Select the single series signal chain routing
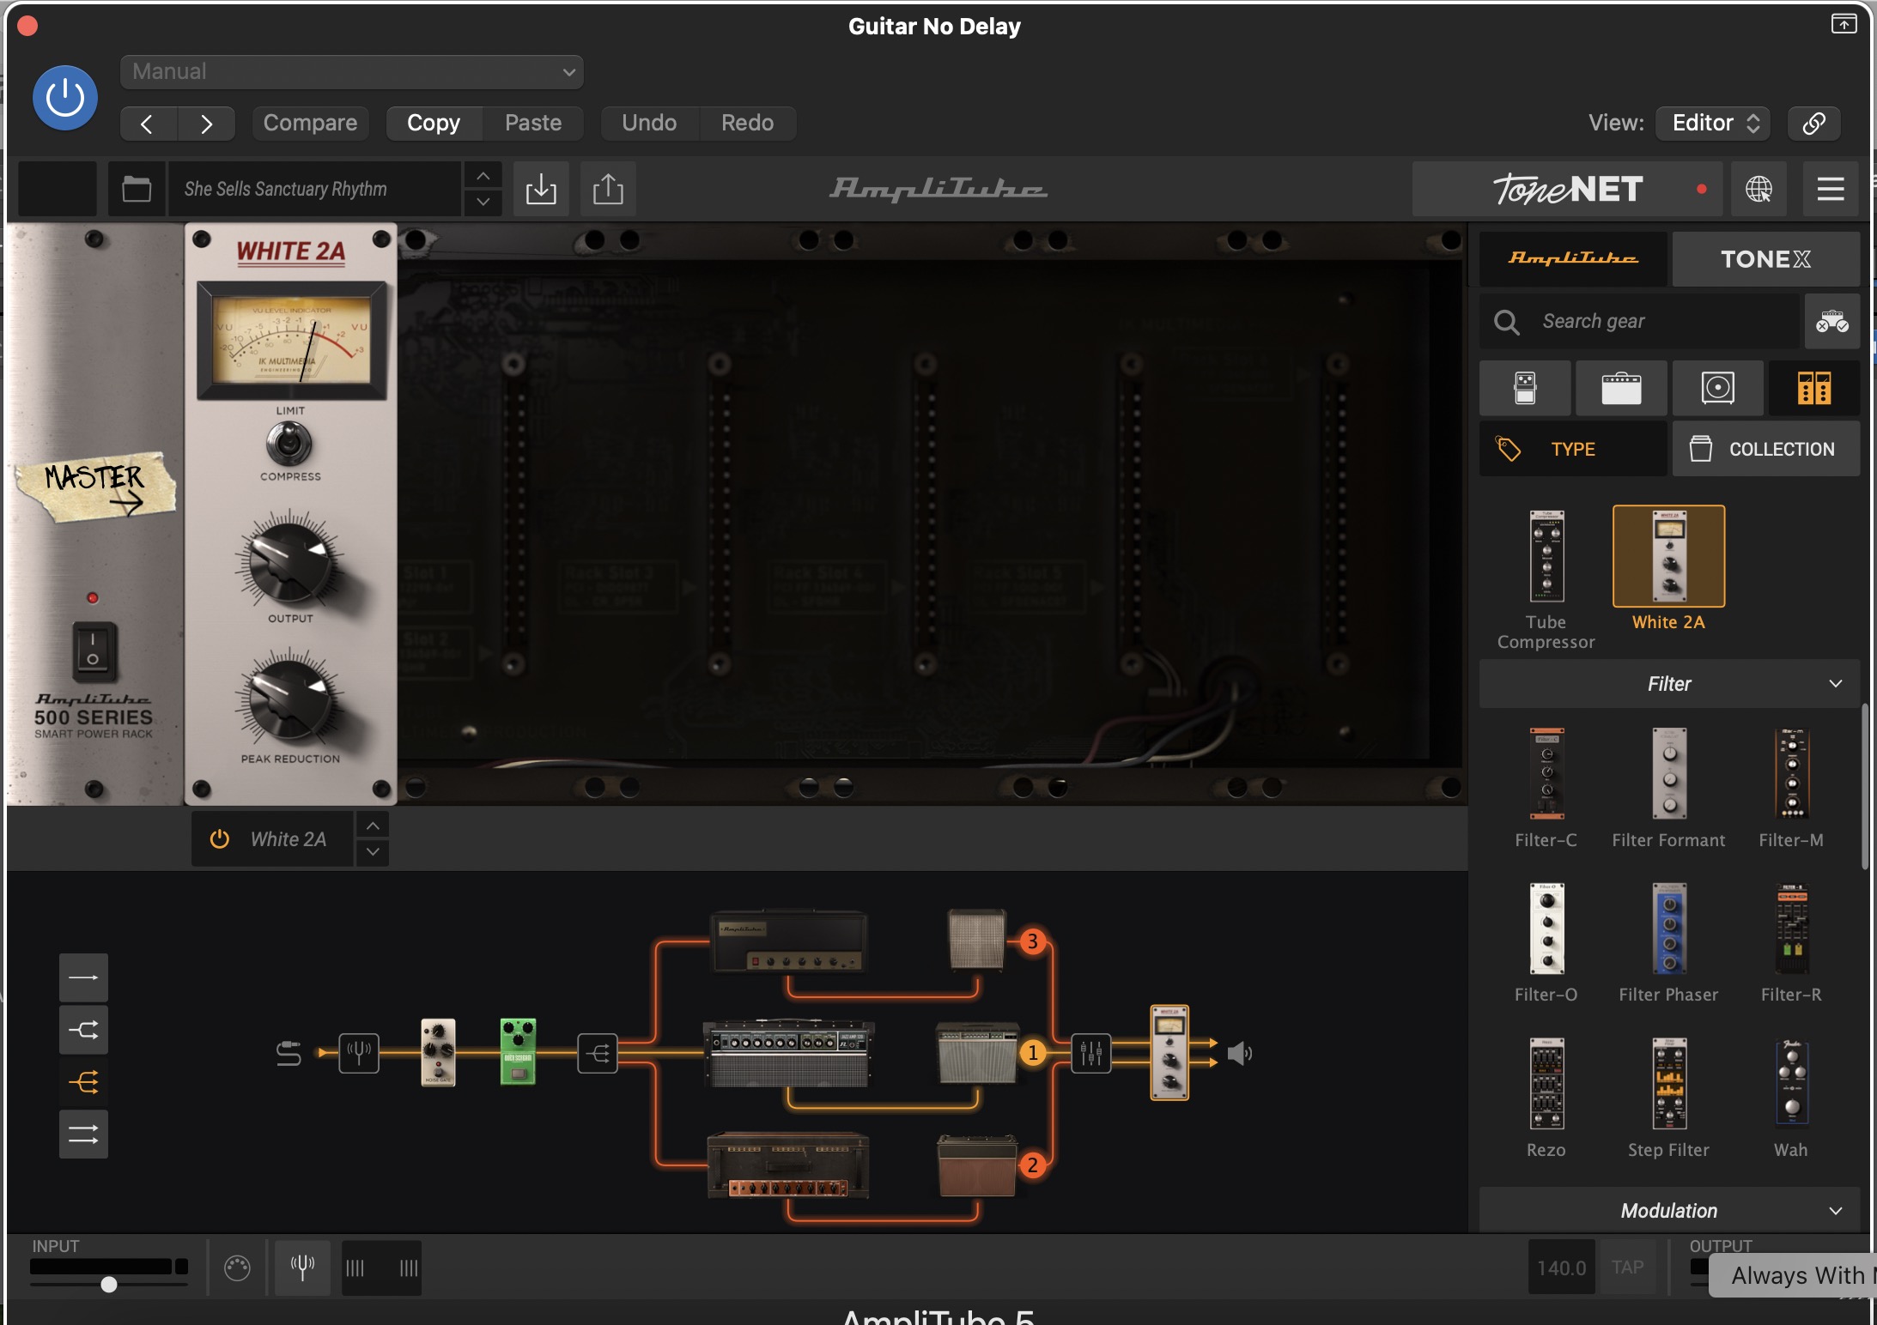Screen dimensions: 1877x1325 point(83,977)
